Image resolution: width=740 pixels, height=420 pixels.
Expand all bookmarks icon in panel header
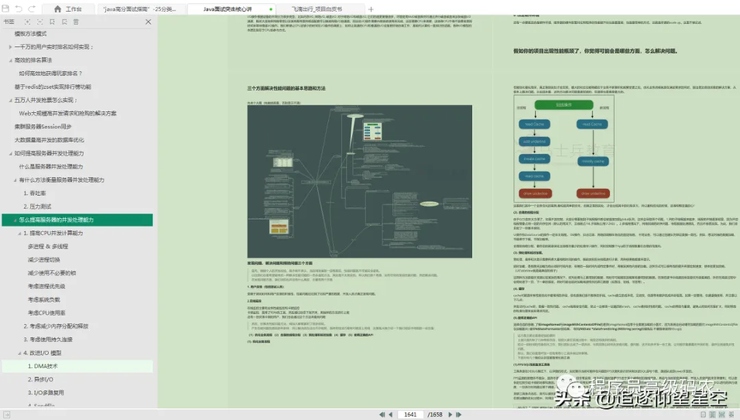click(x=27, y=21)
